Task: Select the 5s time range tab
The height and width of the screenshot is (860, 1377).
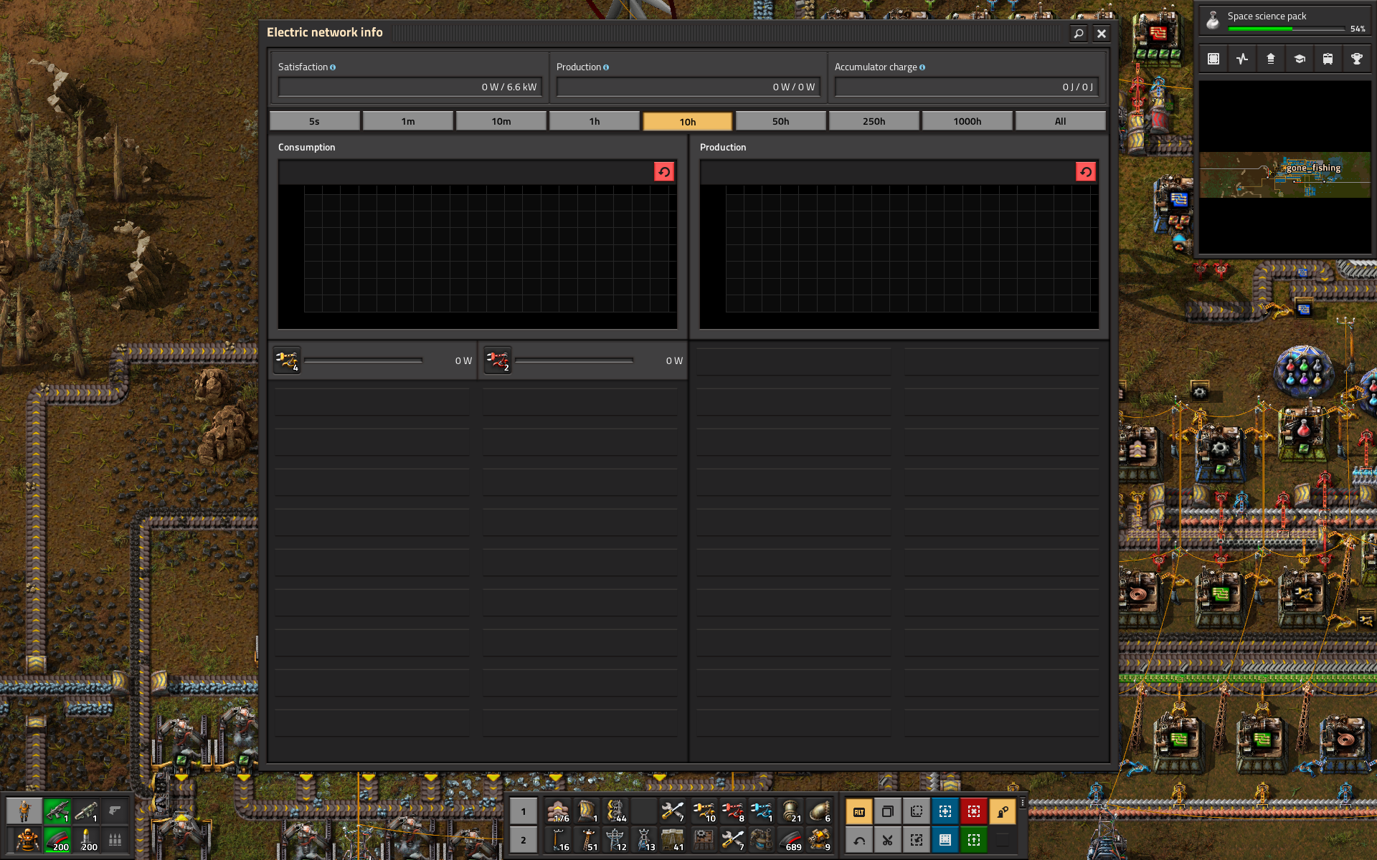Action: coord(314,121)
